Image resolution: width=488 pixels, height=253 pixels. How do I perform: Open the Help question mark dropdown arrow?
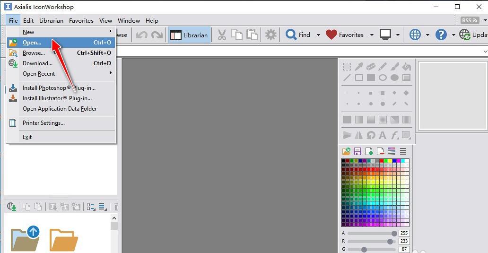click(453, 35)
